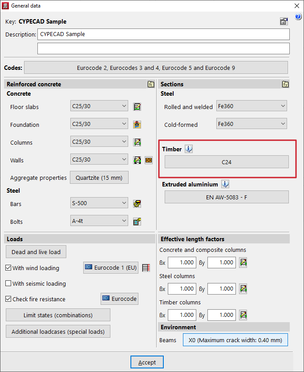Click the blue help question mark icon
Viewport: 304px width, 372px height.
tap(298, 17)
